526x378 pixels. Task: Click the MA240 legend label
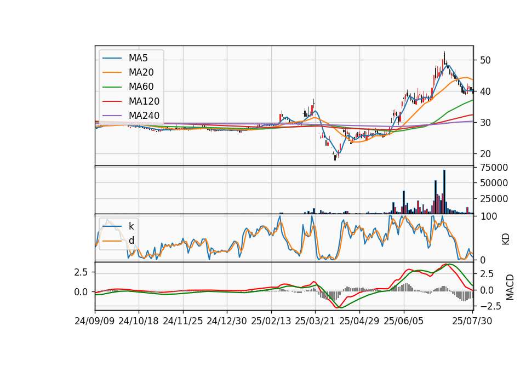[144, 116]
